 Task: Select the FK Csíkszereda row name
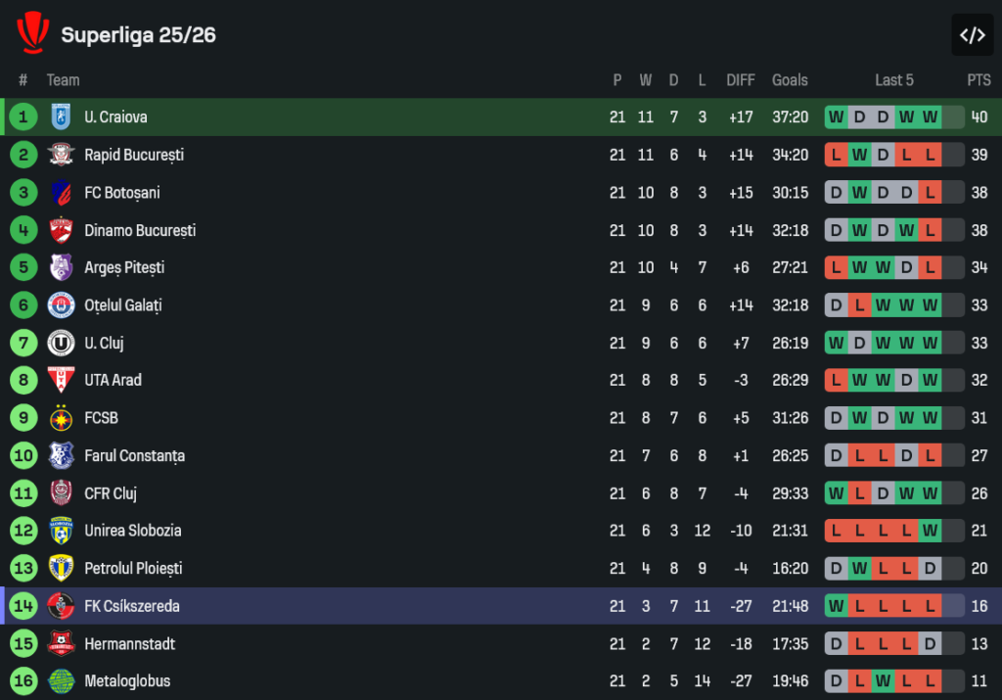click(x=131, y=606)
